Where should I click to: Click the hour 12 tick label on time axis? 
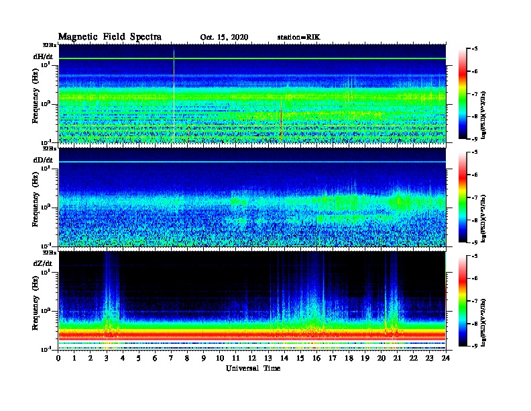click(x=252, y=359)
